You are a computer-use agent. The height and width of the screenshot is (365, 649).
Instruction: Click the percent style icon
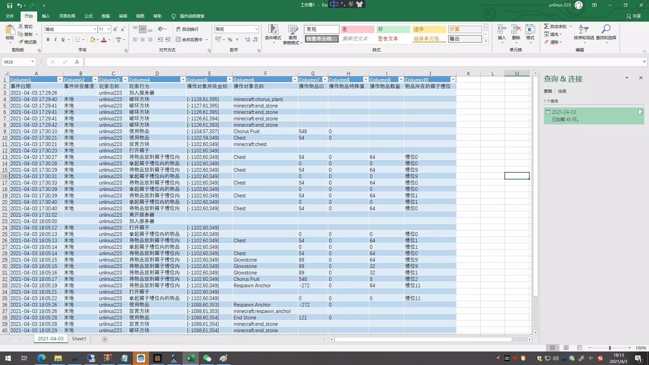230,40
